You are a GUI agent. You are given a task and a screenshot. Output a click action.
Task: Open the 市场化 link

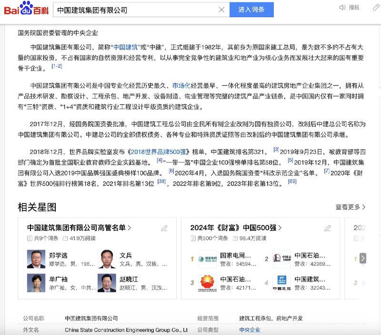pyautogui.click(x=181, y=86)
